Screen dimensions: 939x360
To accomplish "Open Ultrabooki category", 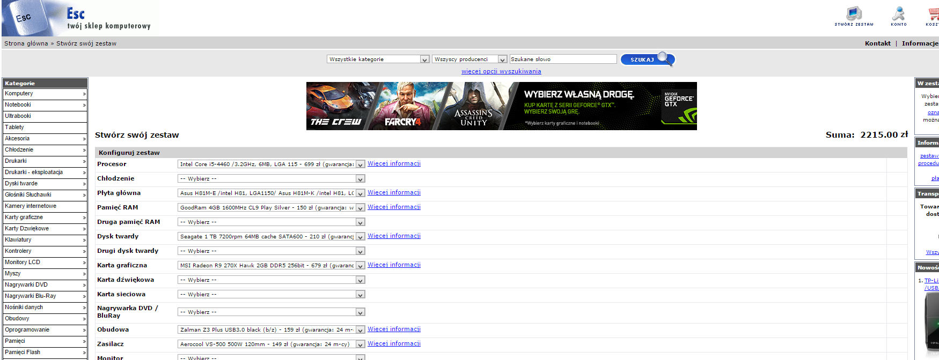I will coord(45,116).
